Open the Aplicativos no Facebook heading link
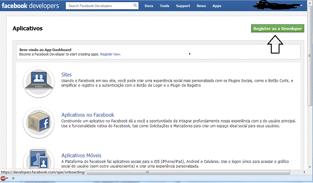Image resolution: width=313 pixels, height=183 pixels. (87, 115)
